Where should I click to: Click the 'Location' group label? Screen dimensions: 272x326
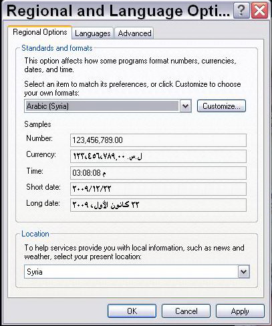35,234
